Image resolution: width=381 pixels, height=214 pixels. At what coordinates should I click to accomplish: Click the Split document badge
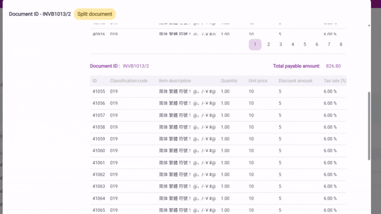point(95,14)
